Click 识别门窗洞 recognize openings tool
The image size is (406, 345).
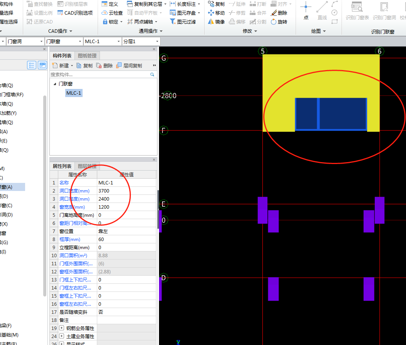(x=384, y=11)
